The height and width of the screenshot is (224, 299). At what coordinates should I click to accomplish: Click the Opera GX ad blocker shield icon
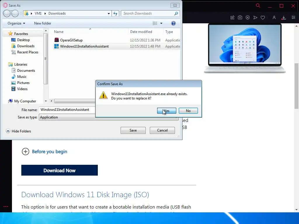click(248, 17)
